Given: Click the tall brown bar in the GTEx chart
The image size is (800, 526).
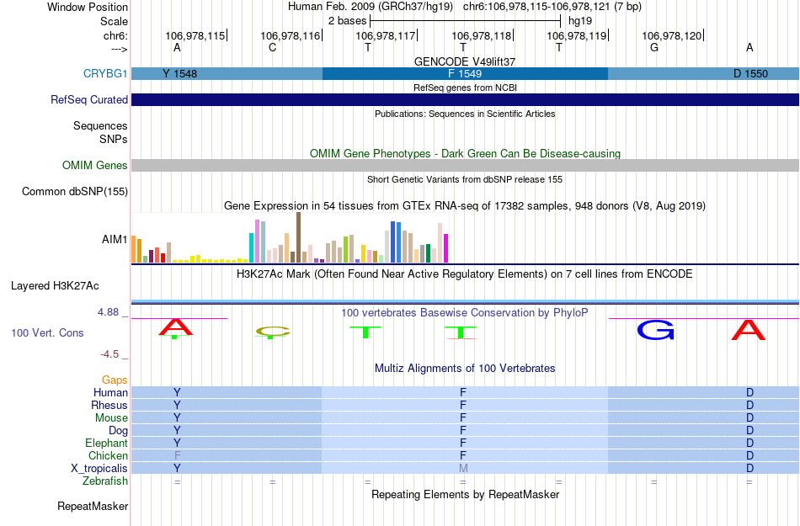Looking at the screenshot, I should (x=298, y=237).
